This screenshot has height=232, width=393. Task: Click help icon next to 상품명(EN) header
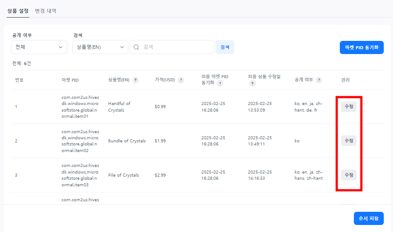point(136,80)
